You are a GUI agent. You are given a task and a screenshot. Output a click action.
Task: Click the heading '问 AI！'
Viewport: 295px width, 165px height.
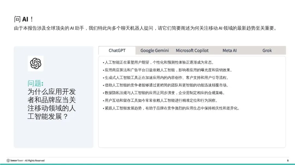24,19
